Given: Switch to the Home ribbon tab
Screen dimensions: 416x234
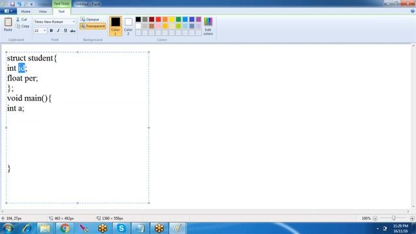Looking at the screenshot, I should 26,12.
